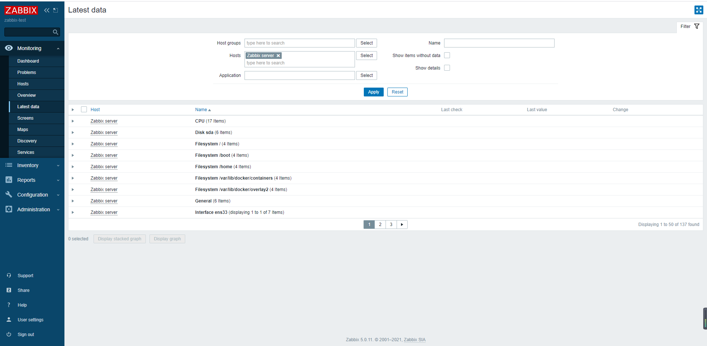Click the Latest data menu item
Image resolution: width=707 pixels, height=346 pixels.
(x=36, y=107)
